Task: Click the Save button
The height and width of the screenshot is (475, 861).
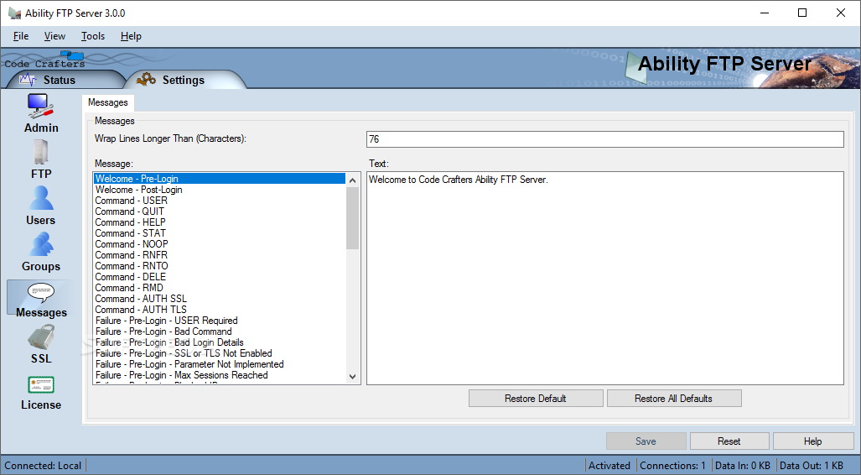Action: tap(646, 441)
